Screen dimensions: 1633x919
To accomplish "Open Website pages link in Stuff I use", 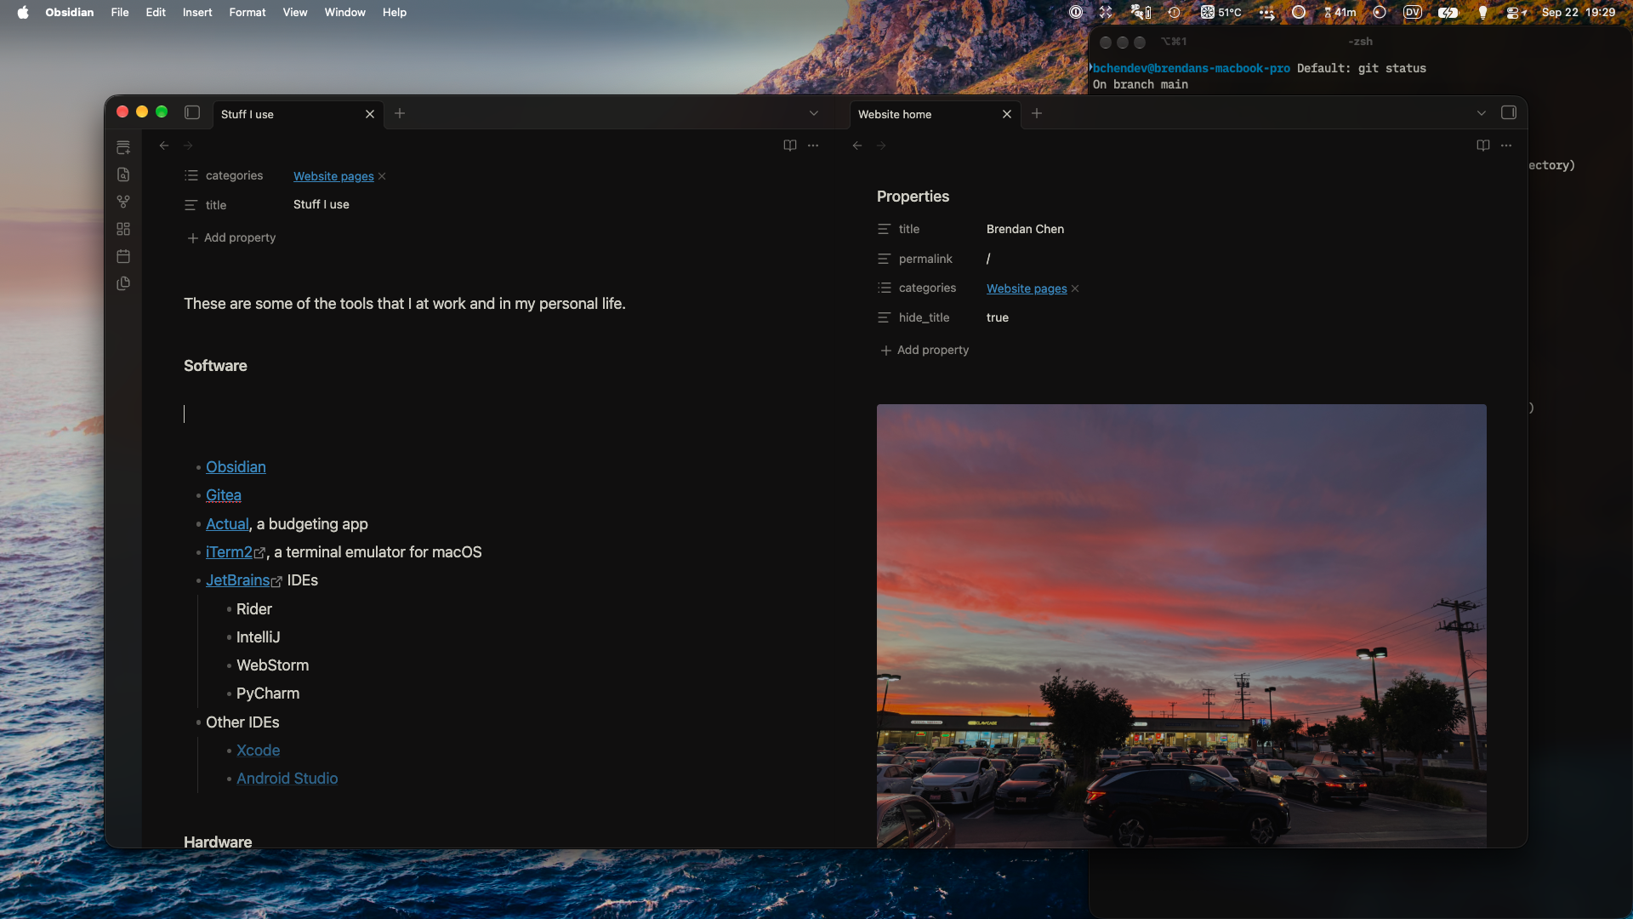I will tap(333, 176).
